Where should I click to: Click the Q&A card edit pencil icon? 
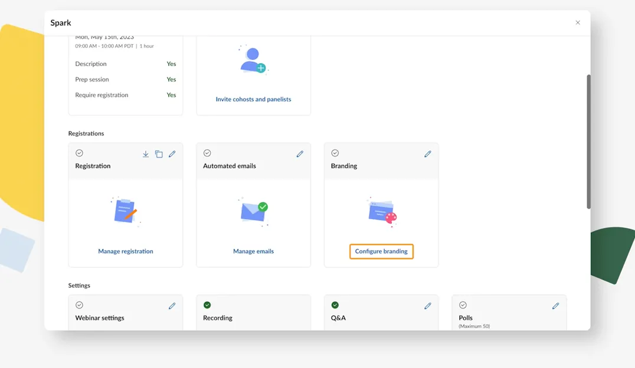[x=428, y=306]
